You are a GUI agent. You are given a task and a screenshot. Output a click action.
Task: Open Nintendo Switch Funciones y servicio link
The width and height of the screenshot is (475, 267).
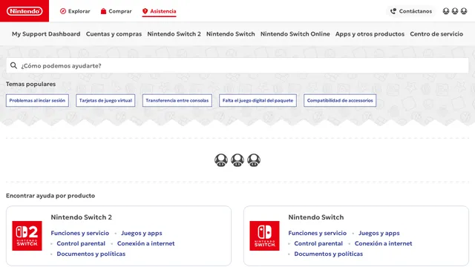[x=318, y=233]
